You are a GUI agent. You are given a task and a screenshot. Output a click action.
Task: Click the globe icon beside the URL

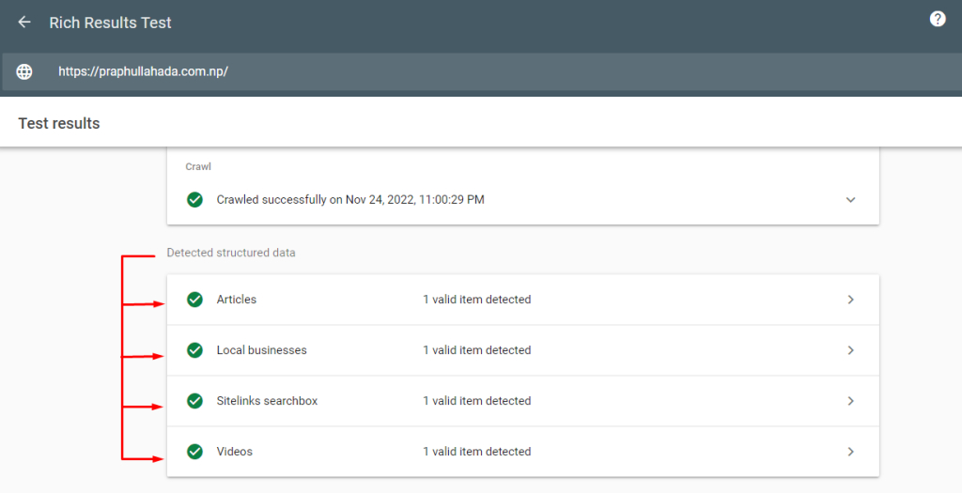coord(24,71)
